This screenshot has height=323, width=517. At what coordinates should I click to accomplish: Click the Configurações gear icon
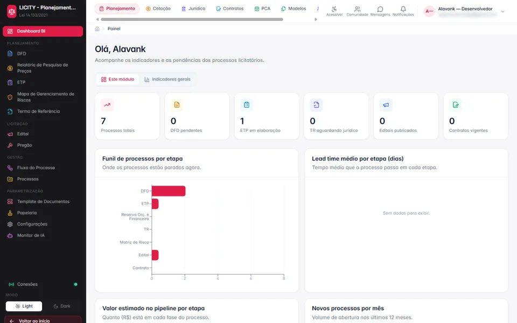click(x=10, y=224)
